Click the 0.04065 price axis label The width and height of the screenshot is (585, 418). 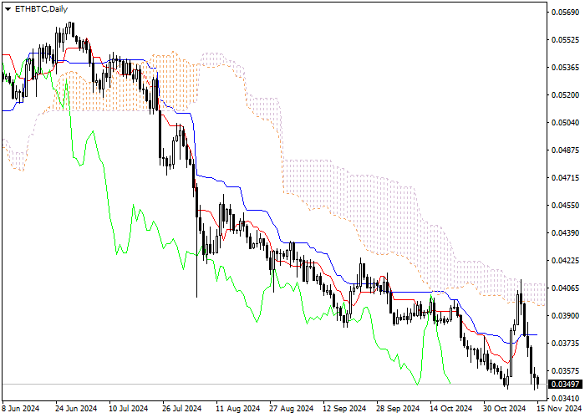click(x=565, y=288)
